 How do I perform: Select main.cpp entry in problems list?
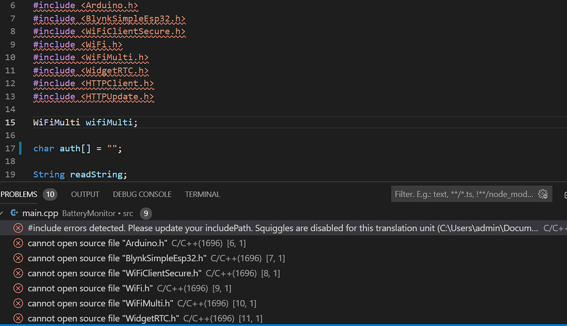coord(38,213)
